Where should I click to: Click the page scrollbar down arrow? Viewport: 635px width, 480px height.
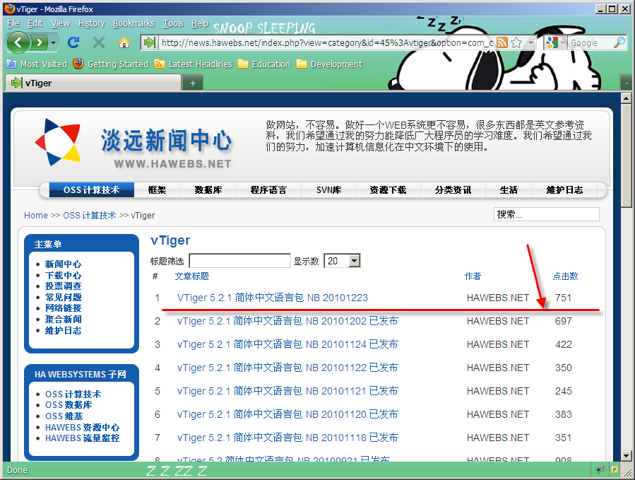pyautogui.click(x=626, y=455)
